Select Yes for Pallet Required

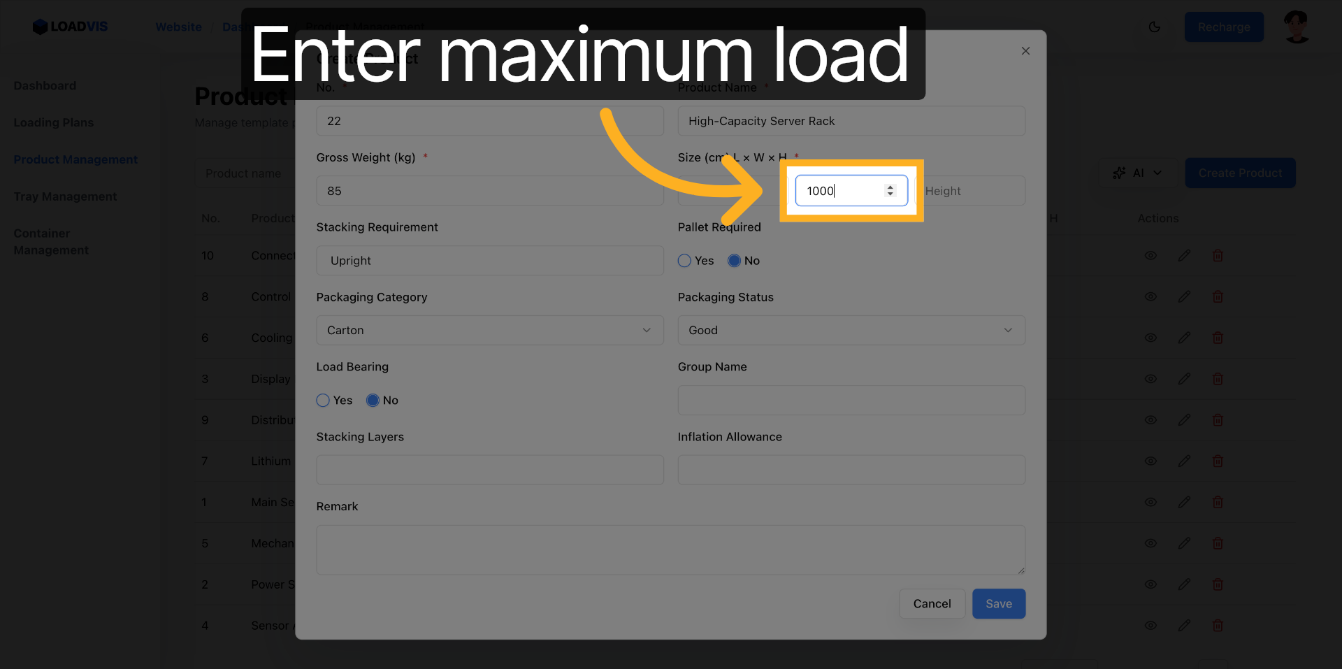point(684,260)
